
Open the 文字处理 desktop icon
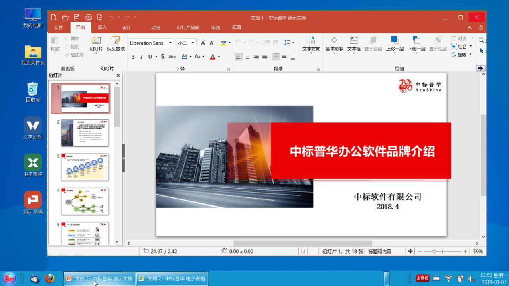coord(32,128)
